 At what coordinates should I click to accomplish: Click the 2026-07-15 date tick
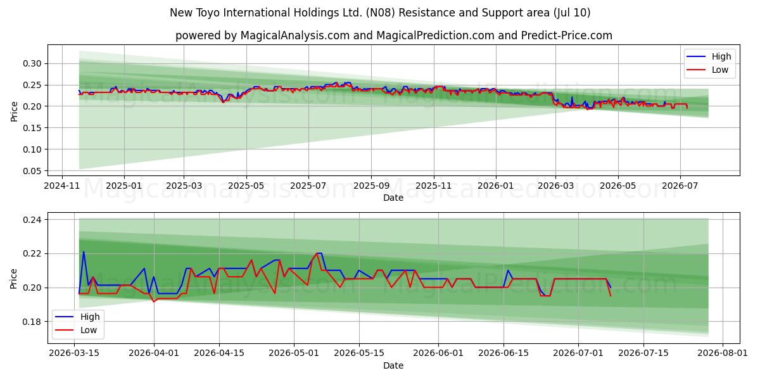tap(643, 353)
